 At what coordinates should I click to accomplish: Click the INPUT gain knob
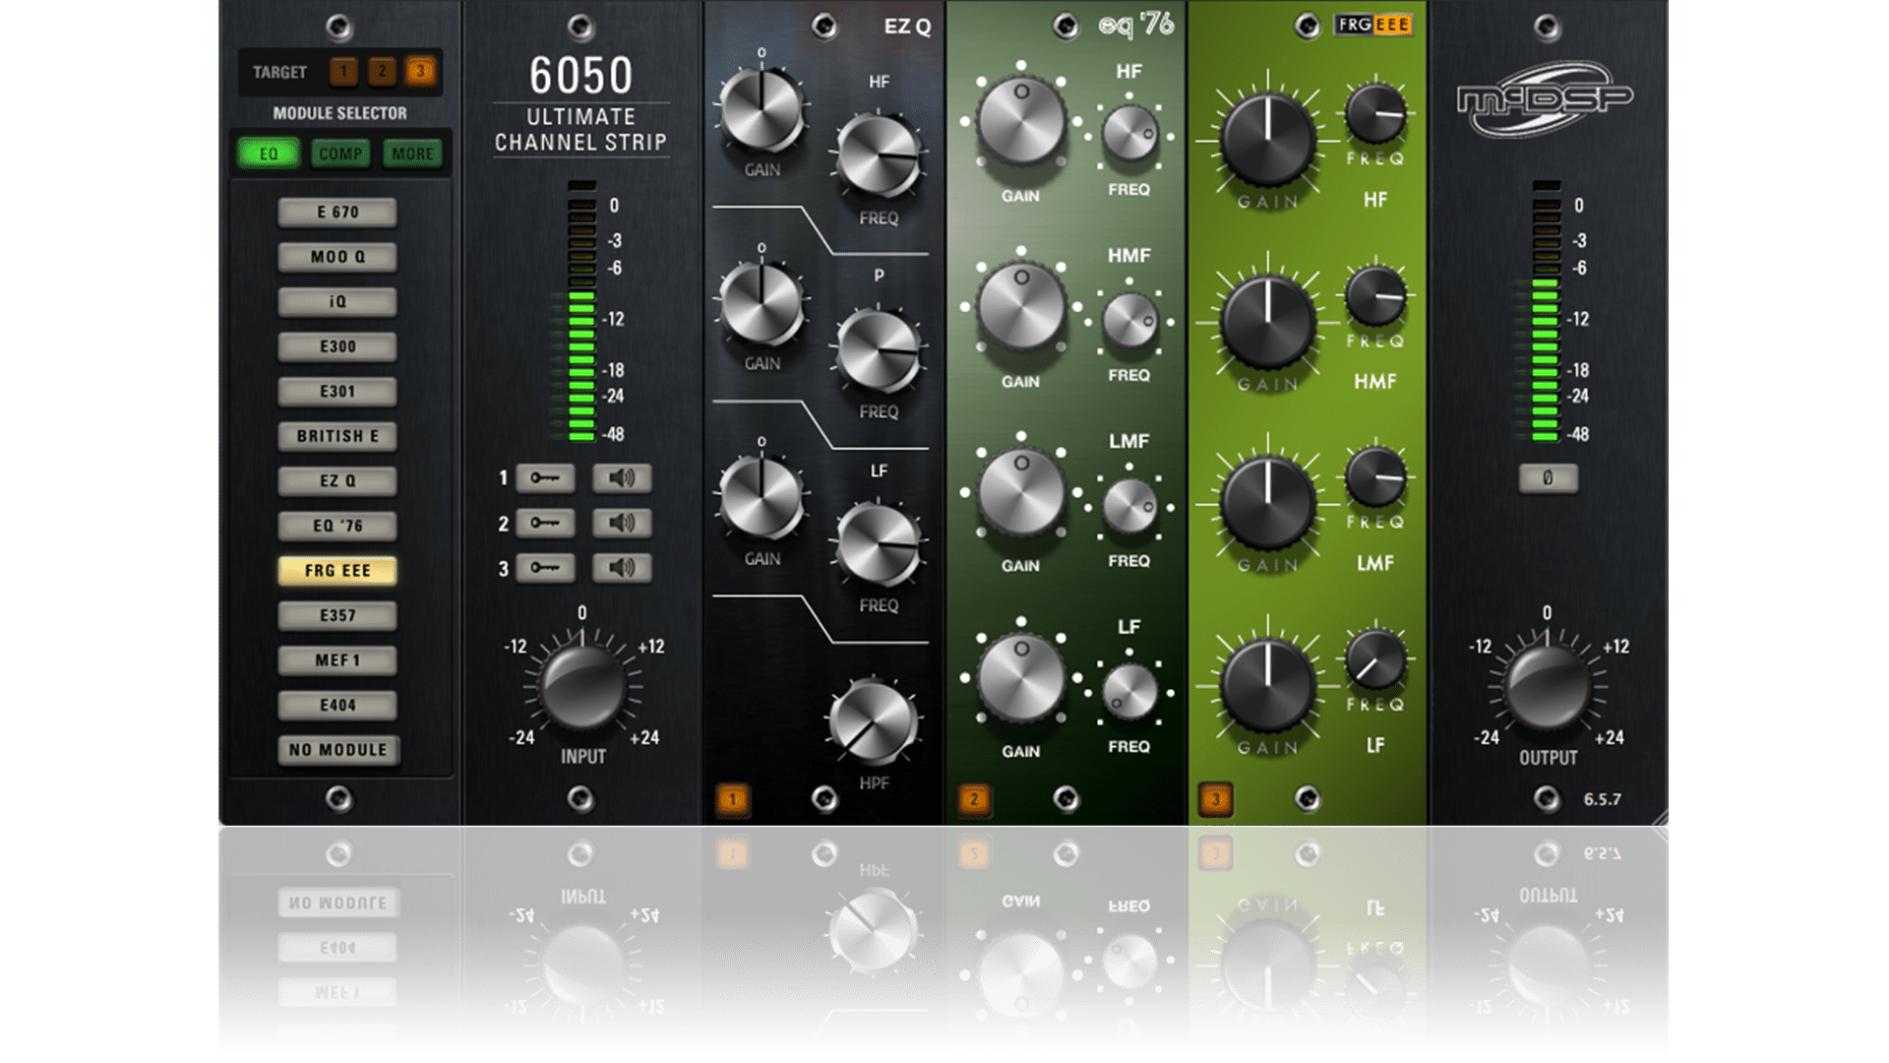(x=582, y=689)
